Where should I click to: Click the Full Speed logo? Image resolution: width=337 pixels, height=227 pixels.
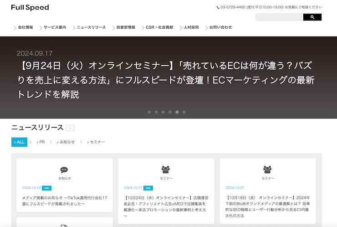(x=30, y=8)
